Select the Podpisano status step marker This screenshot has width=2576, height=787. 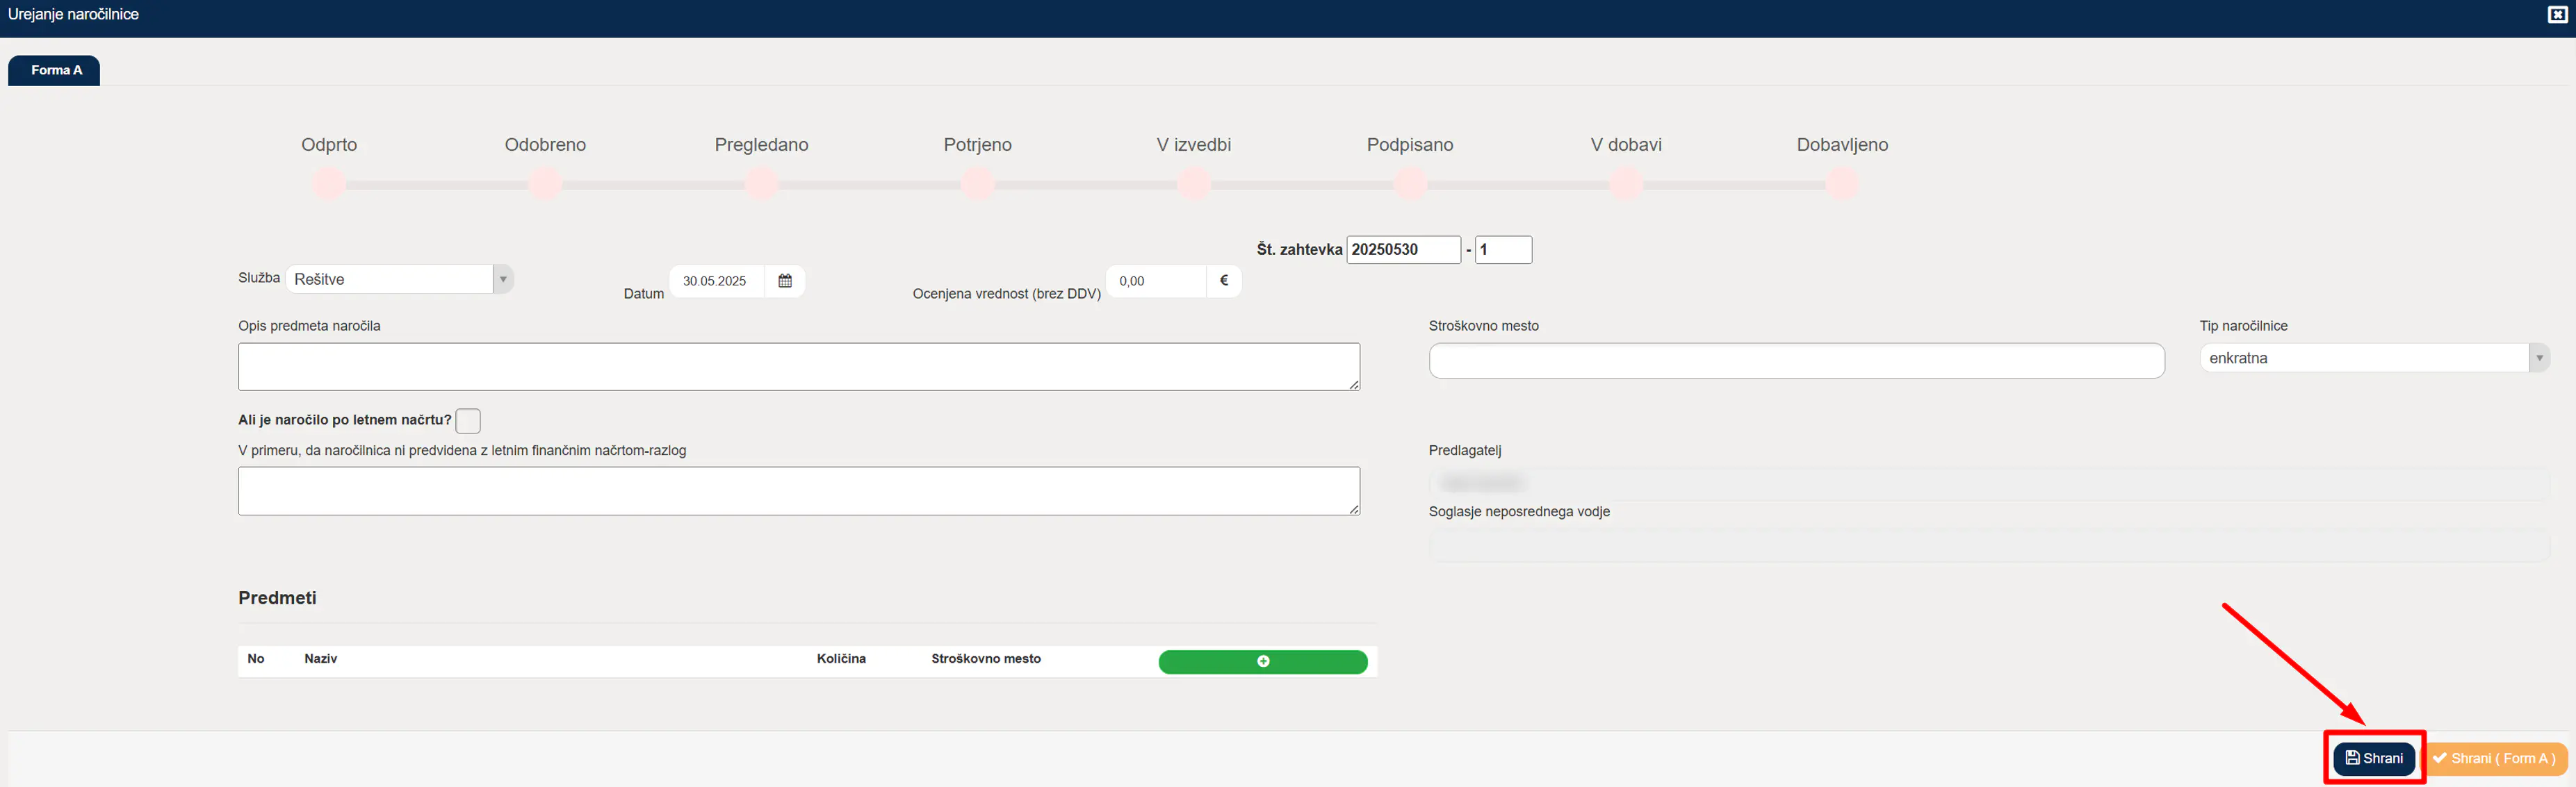coord(1410,184)
